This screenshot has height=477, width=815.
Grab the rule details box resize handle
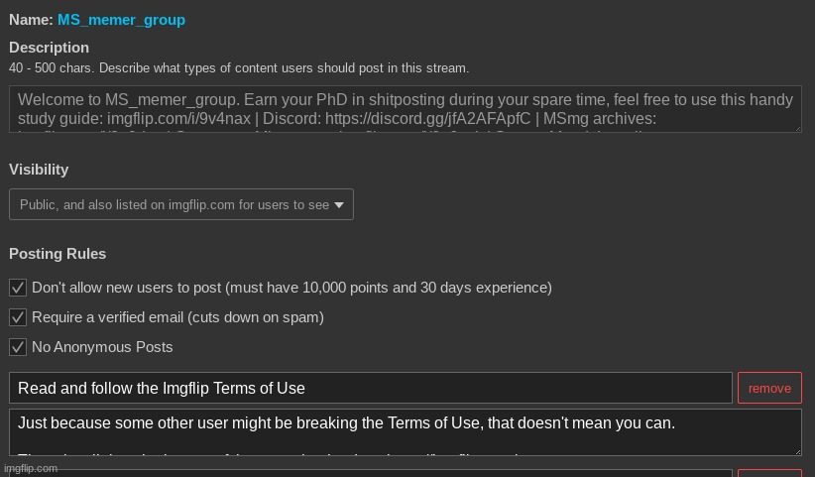pos(796,450)
